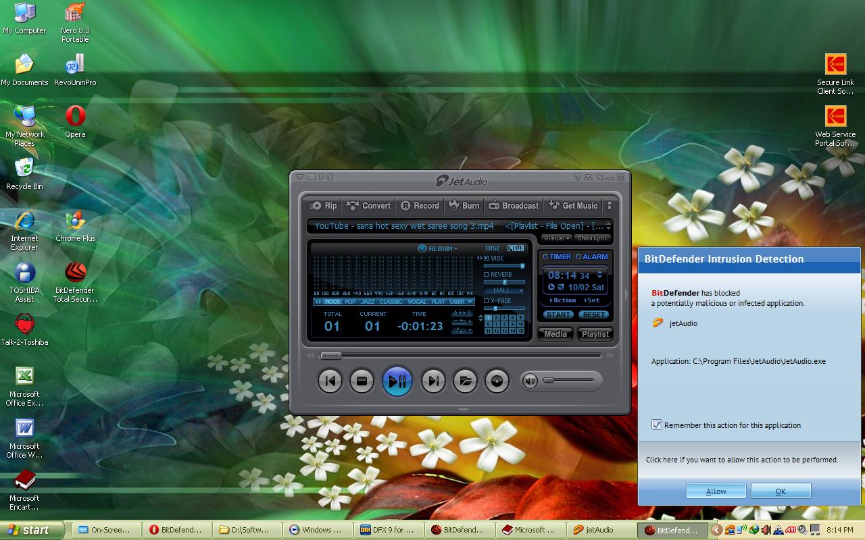Select the BitDefender Total Security desktop icon
865x540 pixels.
75,280
